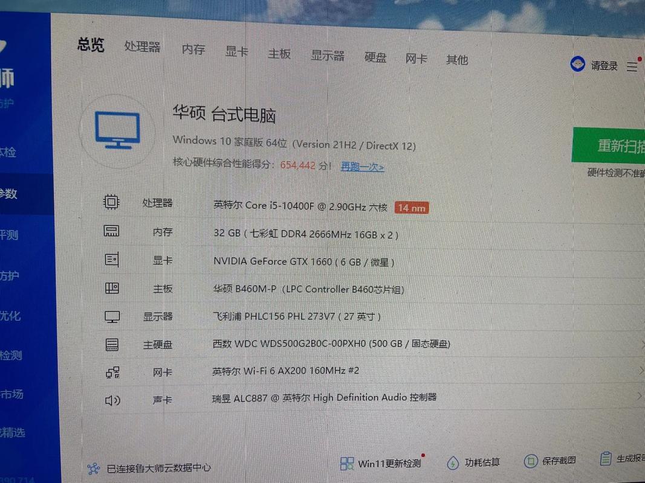Open the hamburger menu icon

point(632,66)
